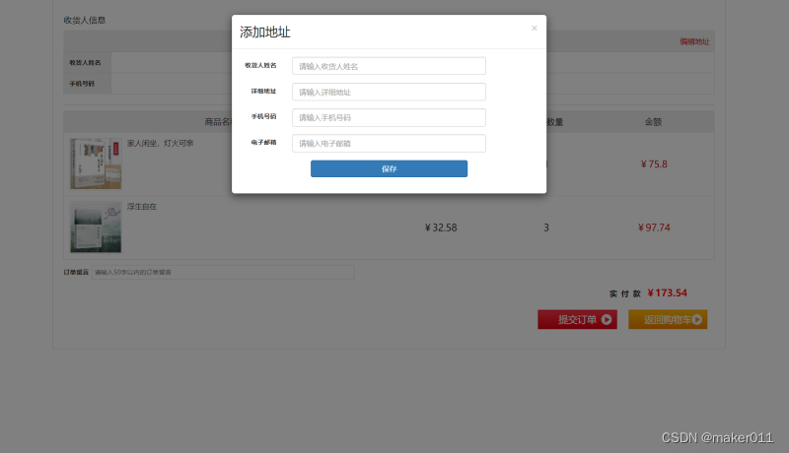Click the 提交订单 button
789x453 pixels.
coord(577,319)
